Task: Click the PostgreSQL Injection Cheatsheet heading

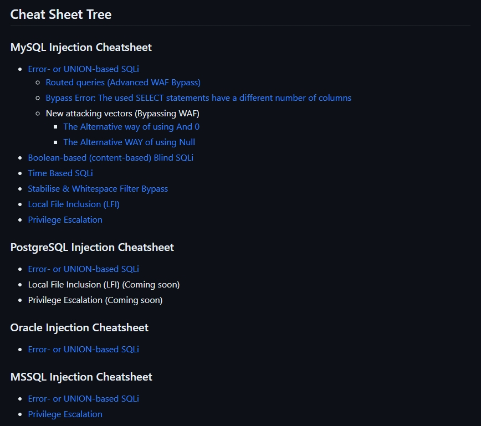Action: click(x=92, y=247)
